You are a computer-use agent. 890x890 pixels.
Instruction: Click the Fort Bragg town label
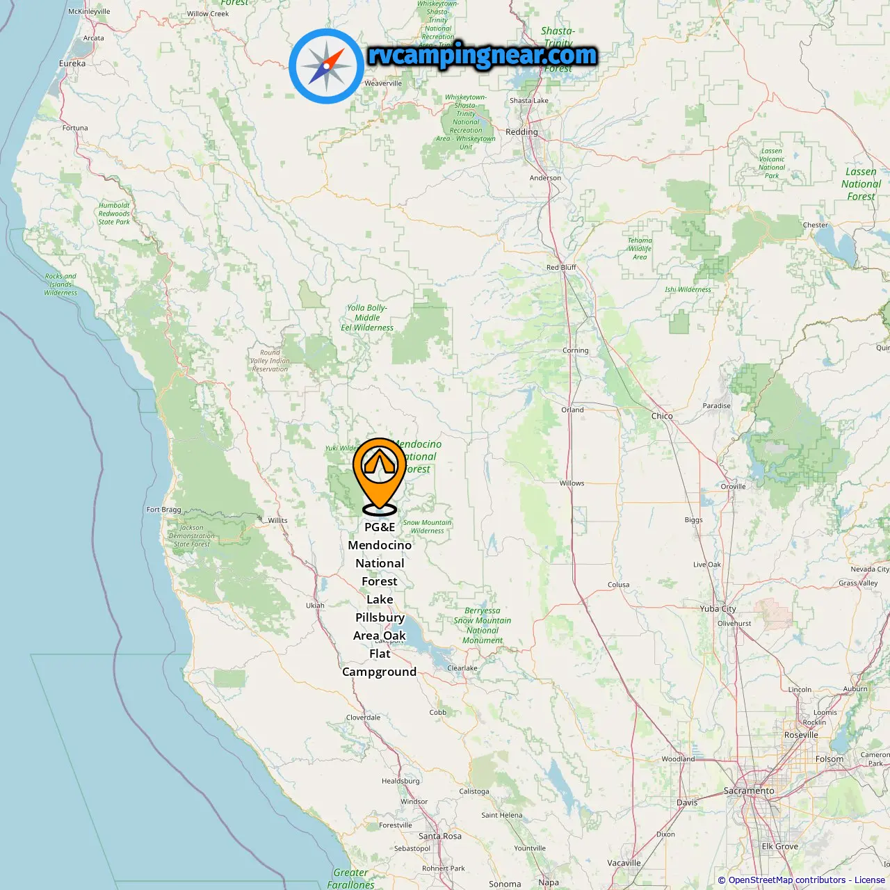(x=163, y=510)
